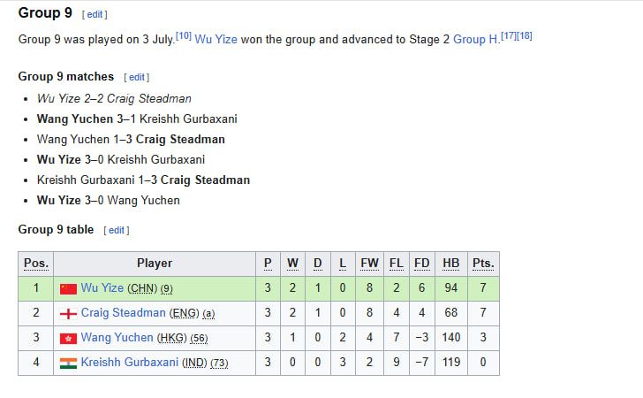This screenshot has height=398, width=643.
Task: Click the Pts. column header
Action: pyautogui.click(x=483, y=264)
